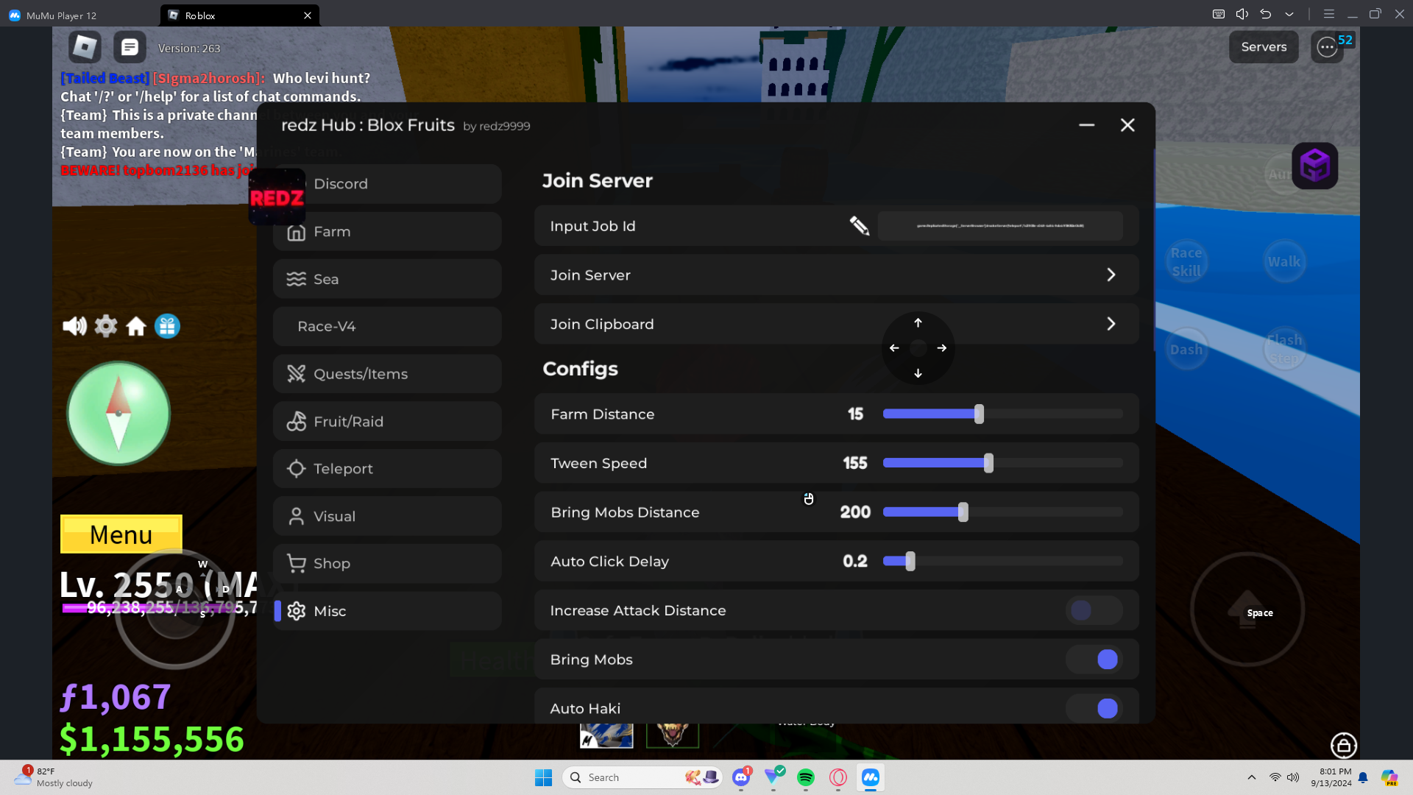This screenshot has height=795, width=1413.
Task: Click the MuMu Player taskbar icon
Action: [x=871, y=777]
